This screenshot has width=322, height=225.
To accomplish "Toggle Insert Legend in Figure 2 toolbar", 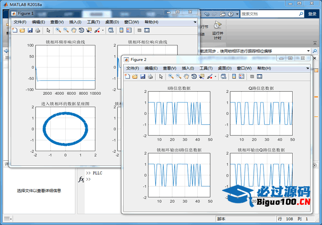I will (242, 76).
